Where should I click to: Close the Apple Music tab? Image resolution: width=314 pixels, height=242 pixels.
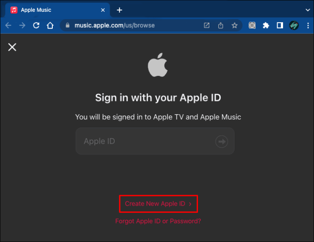[103, 10]
